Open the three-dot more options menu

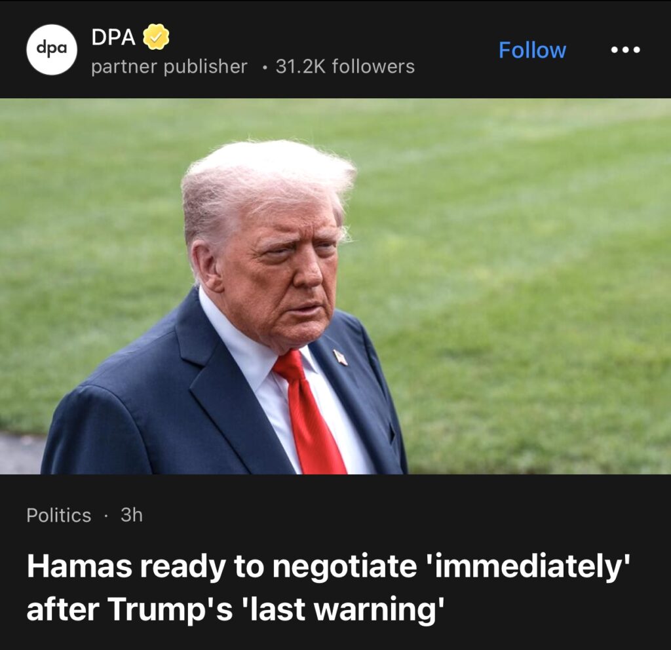[x=625, y=50]
